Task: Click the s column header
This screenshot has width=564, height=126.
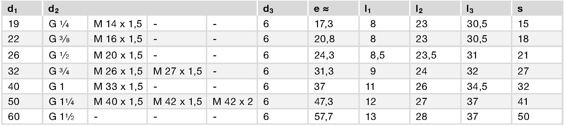Action: (537, 9)
